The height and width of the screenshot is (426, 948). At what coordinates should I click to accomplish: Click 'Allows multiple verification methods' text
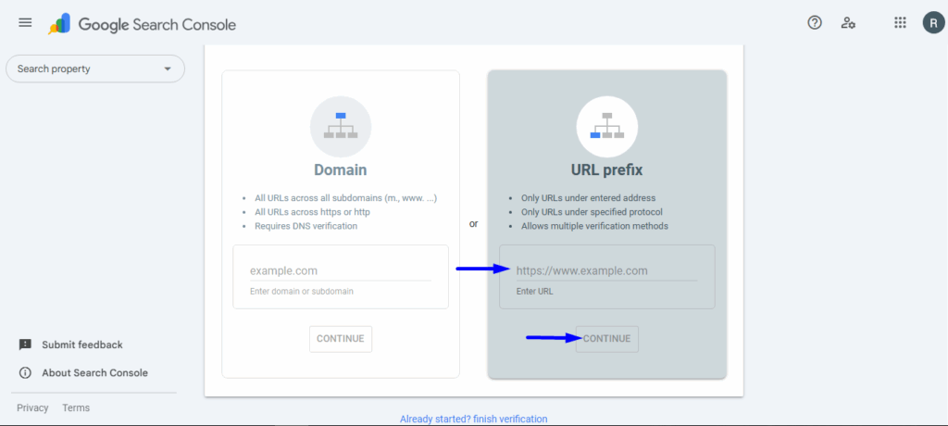tap(594, 226)
